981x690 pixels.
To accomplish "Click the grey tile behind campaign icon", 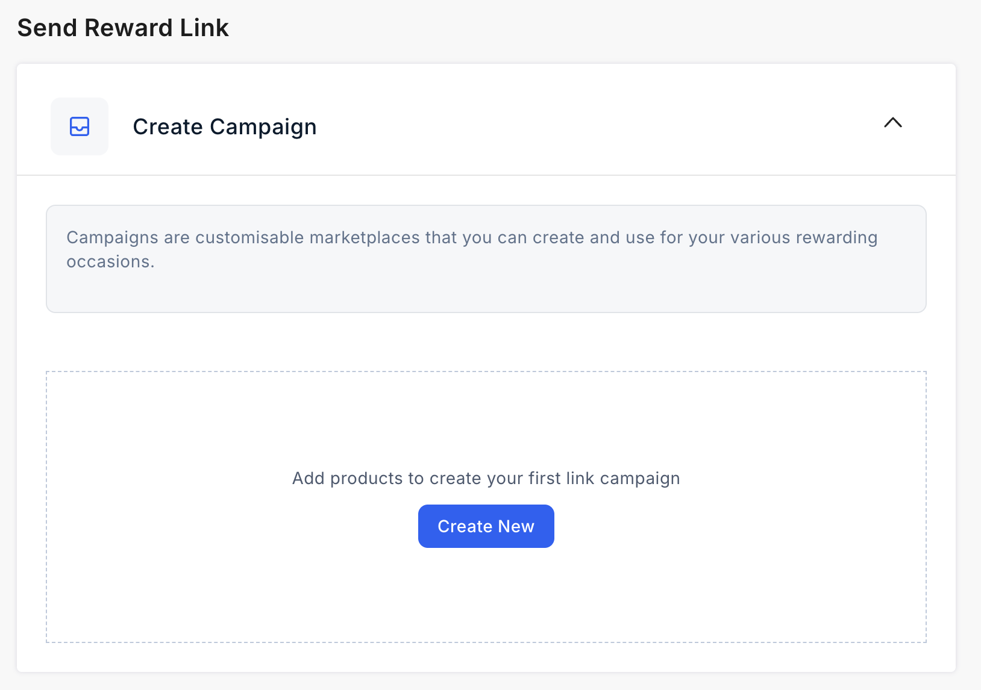I will click(x=80, y=126).
